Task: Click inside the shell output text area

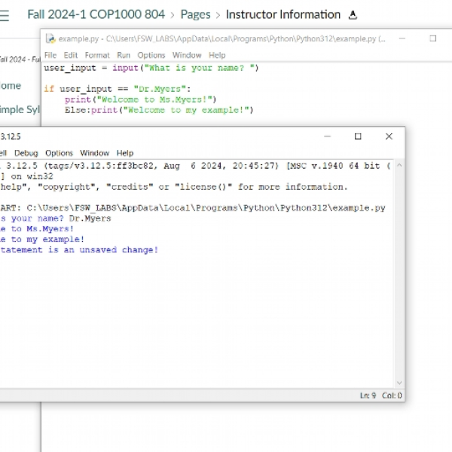Action: click(x=197, y=317)
